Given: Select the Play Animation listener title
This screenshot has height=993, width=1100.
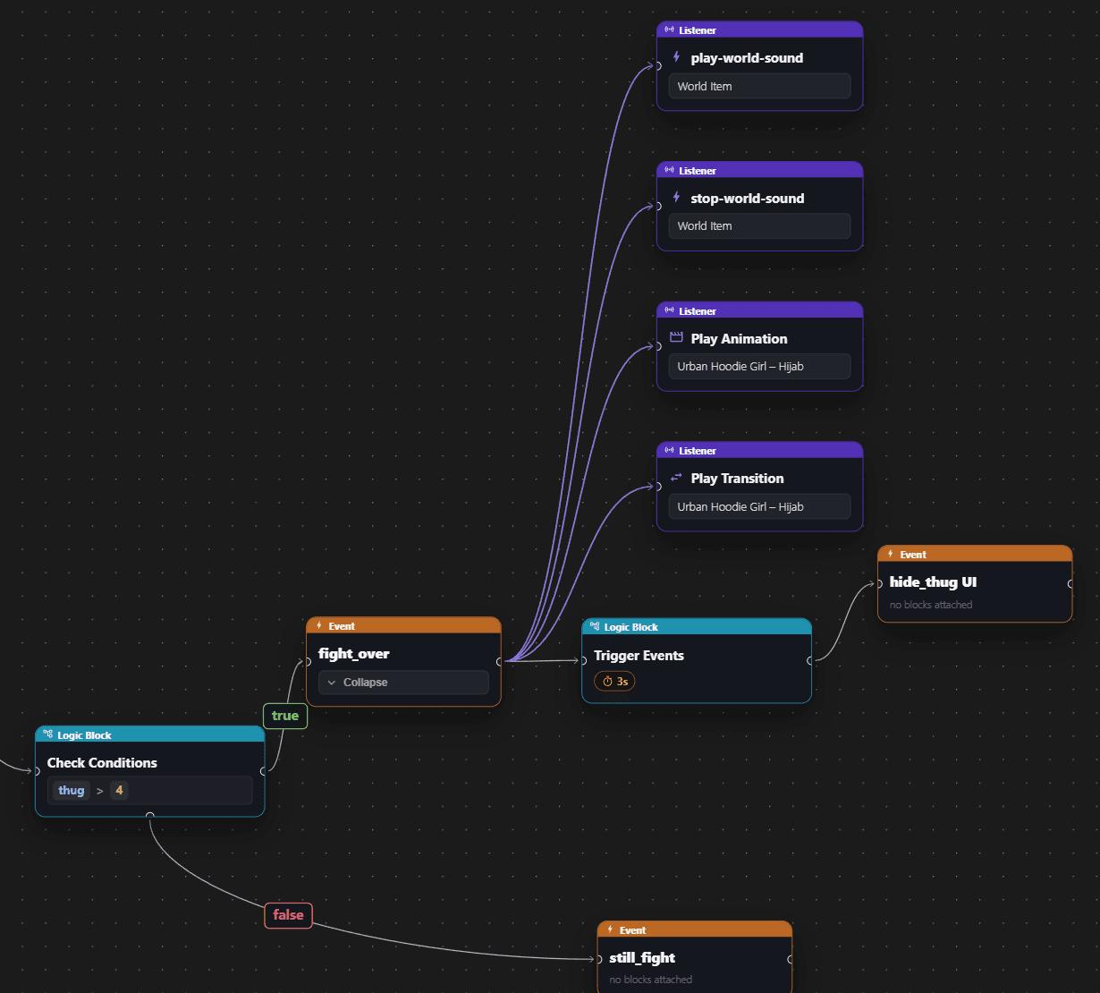Looking at the screenshot, I should [x=740, y=339].
